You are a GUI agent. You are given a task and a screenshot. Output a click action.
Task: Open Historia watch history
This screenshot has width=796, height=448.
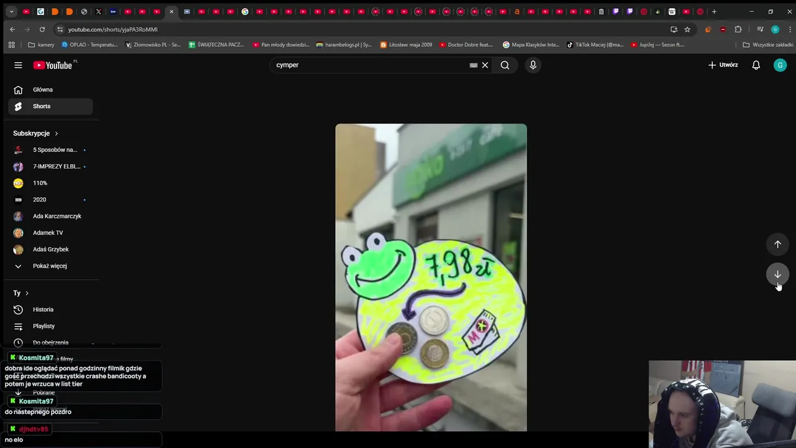[x=50, y=309]
